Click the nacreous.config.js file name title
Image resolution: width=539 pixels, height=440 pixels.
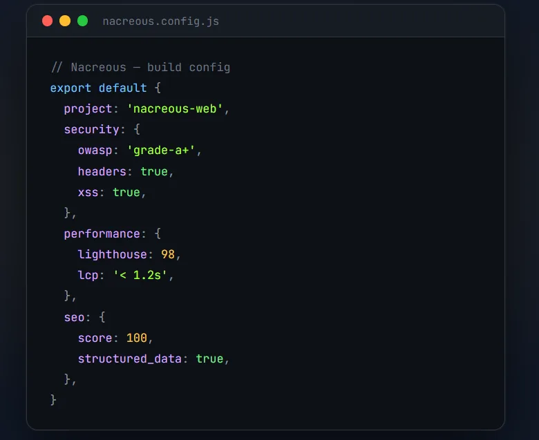coord(160,21)
